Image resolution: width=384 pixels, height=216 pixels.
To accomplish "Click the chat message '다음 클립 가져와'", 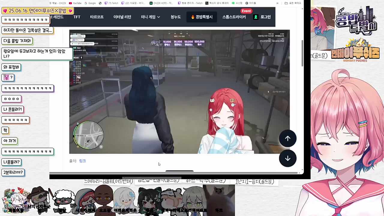I will [x=17, y=41].
